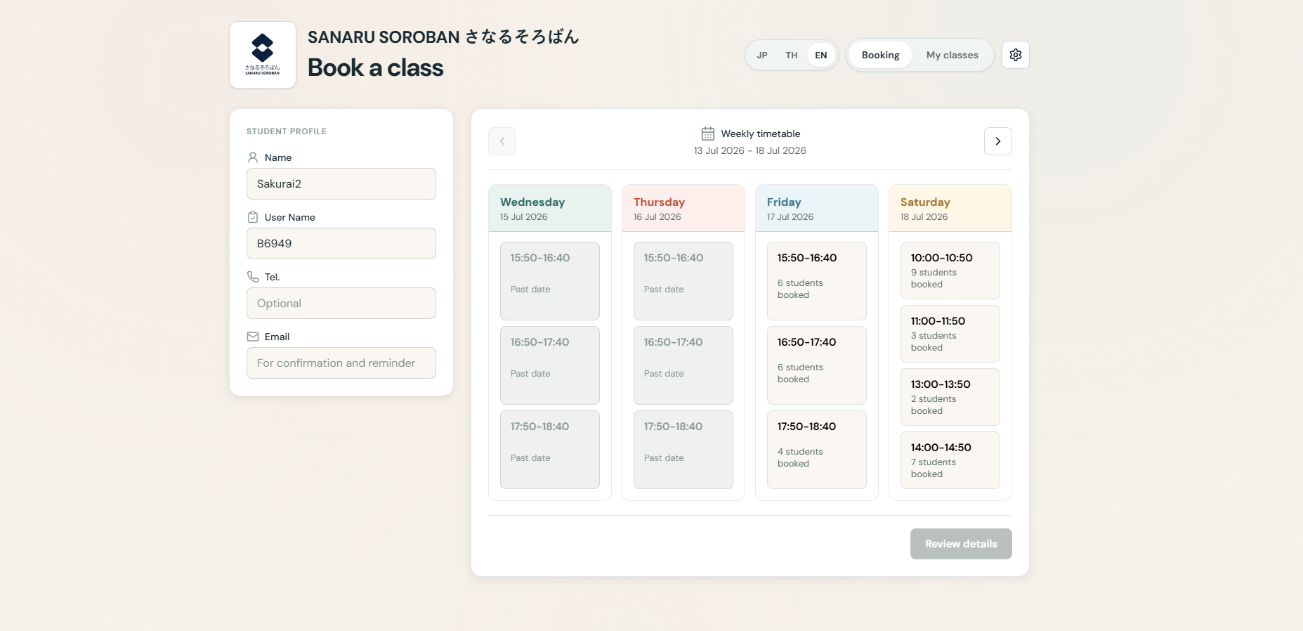
Task: Select Friday 16:50-17:40 class slot
Action: pos(817,365)
